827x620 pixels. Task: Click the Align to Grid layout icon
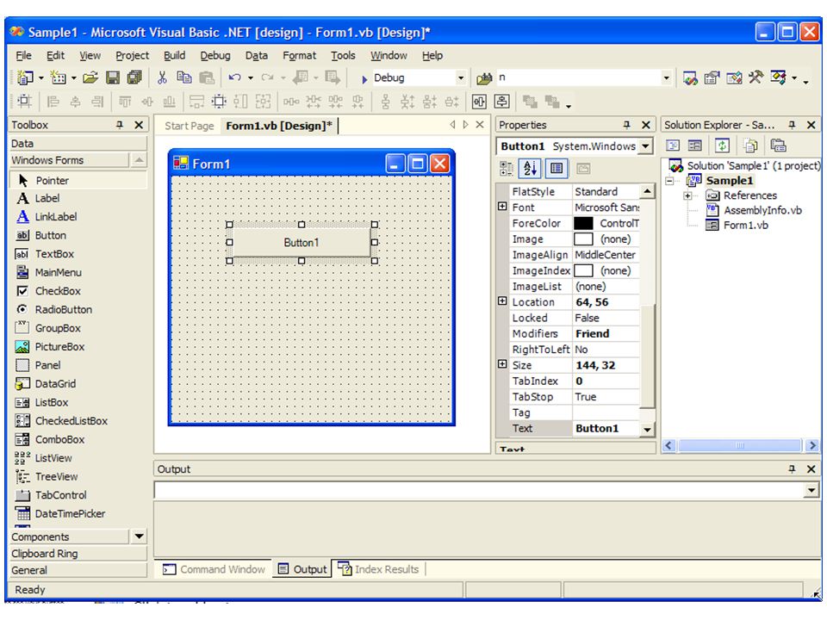24,102
